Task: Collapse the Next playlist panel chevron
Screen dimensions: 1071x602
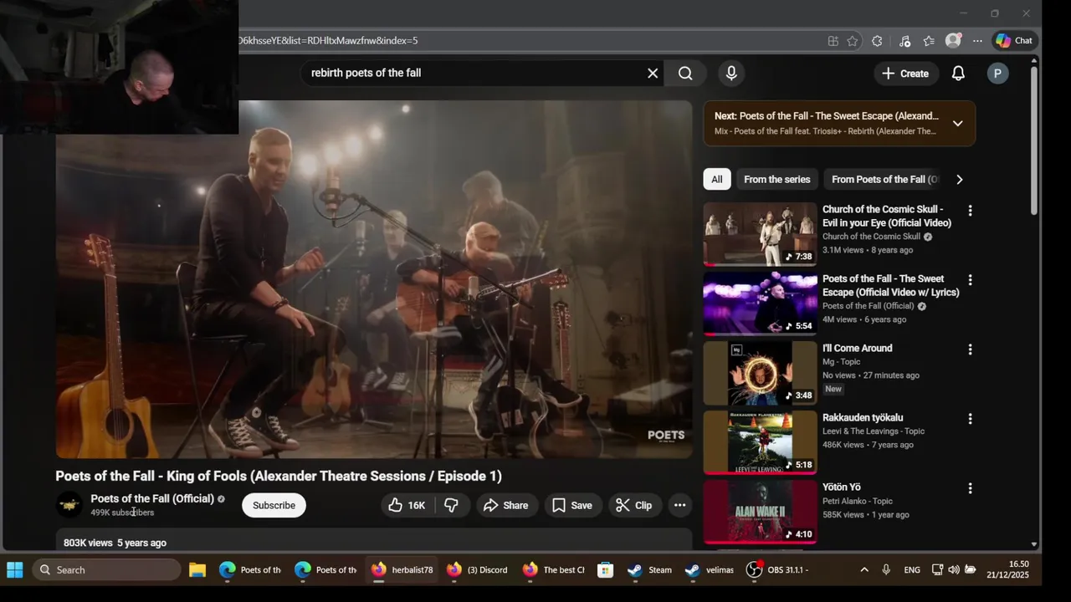Action: pyautogui.click(x=958, y=124)
